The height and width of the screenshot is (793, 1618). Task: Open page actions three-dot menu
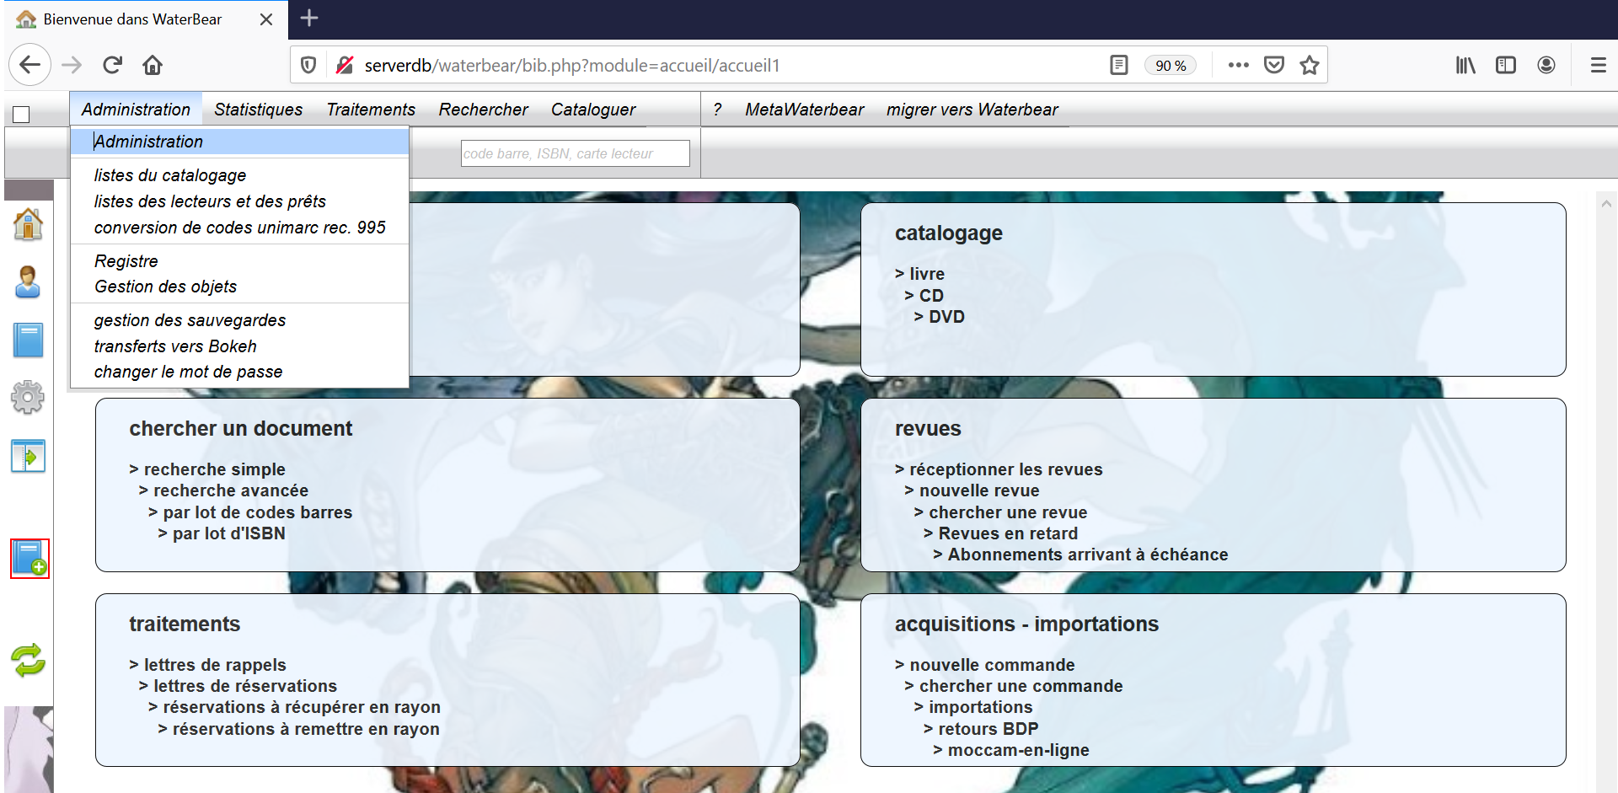1238,65
